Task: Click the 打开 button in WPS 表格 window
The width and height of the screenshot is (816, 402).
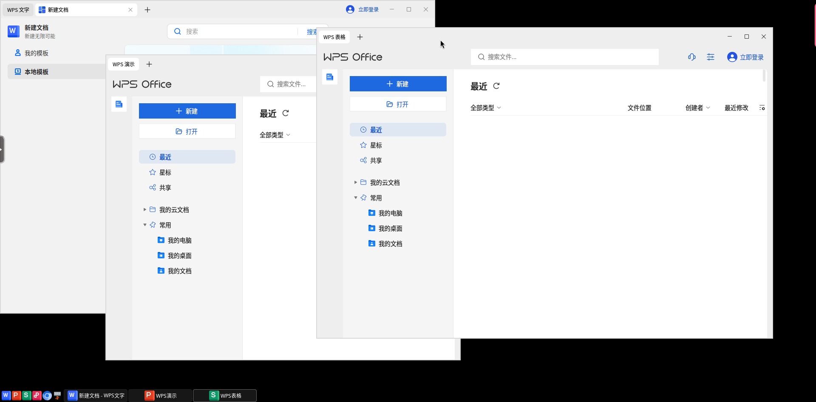Action: [398, 104]
